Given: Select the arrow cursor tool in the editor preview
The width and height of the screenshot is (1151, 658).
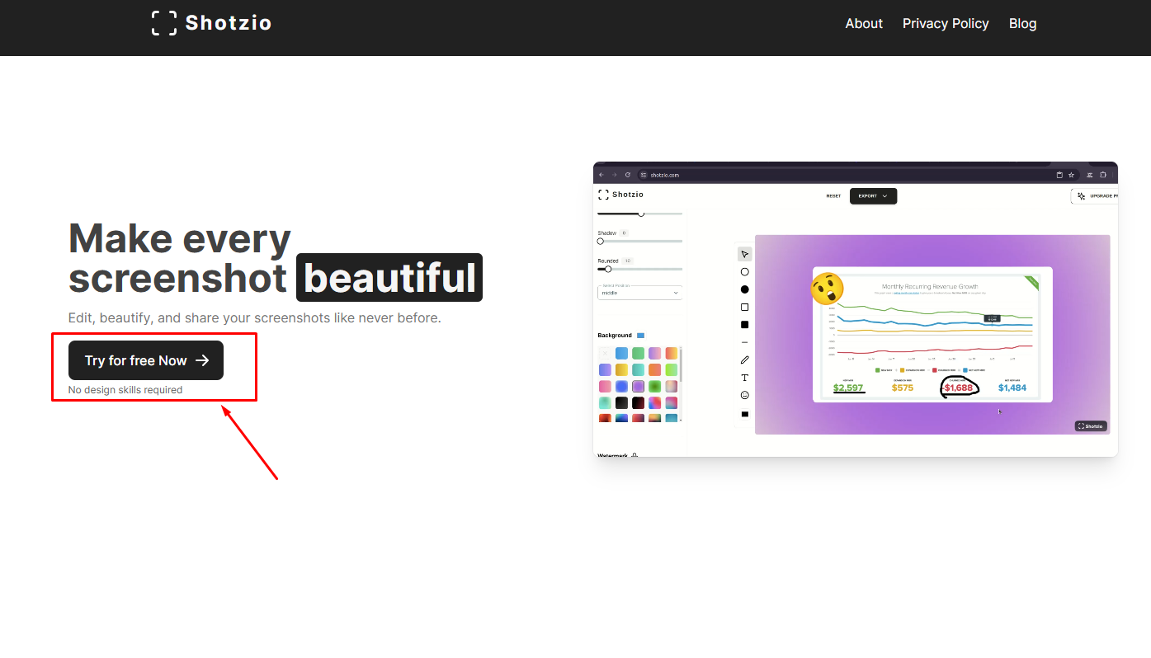Looking at the screenshot, I should [744, 254].
